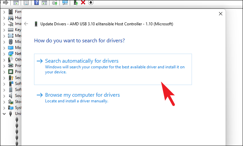The width and height of the screenshot is (243, 146).
Task: Expand the Keyboards (Key) node
Action: click(4, 30)
